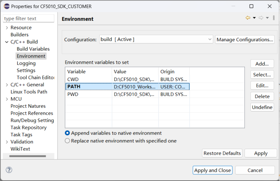Click the Add... variable button
Screen dimensions: 280x181
pos(262,64)
